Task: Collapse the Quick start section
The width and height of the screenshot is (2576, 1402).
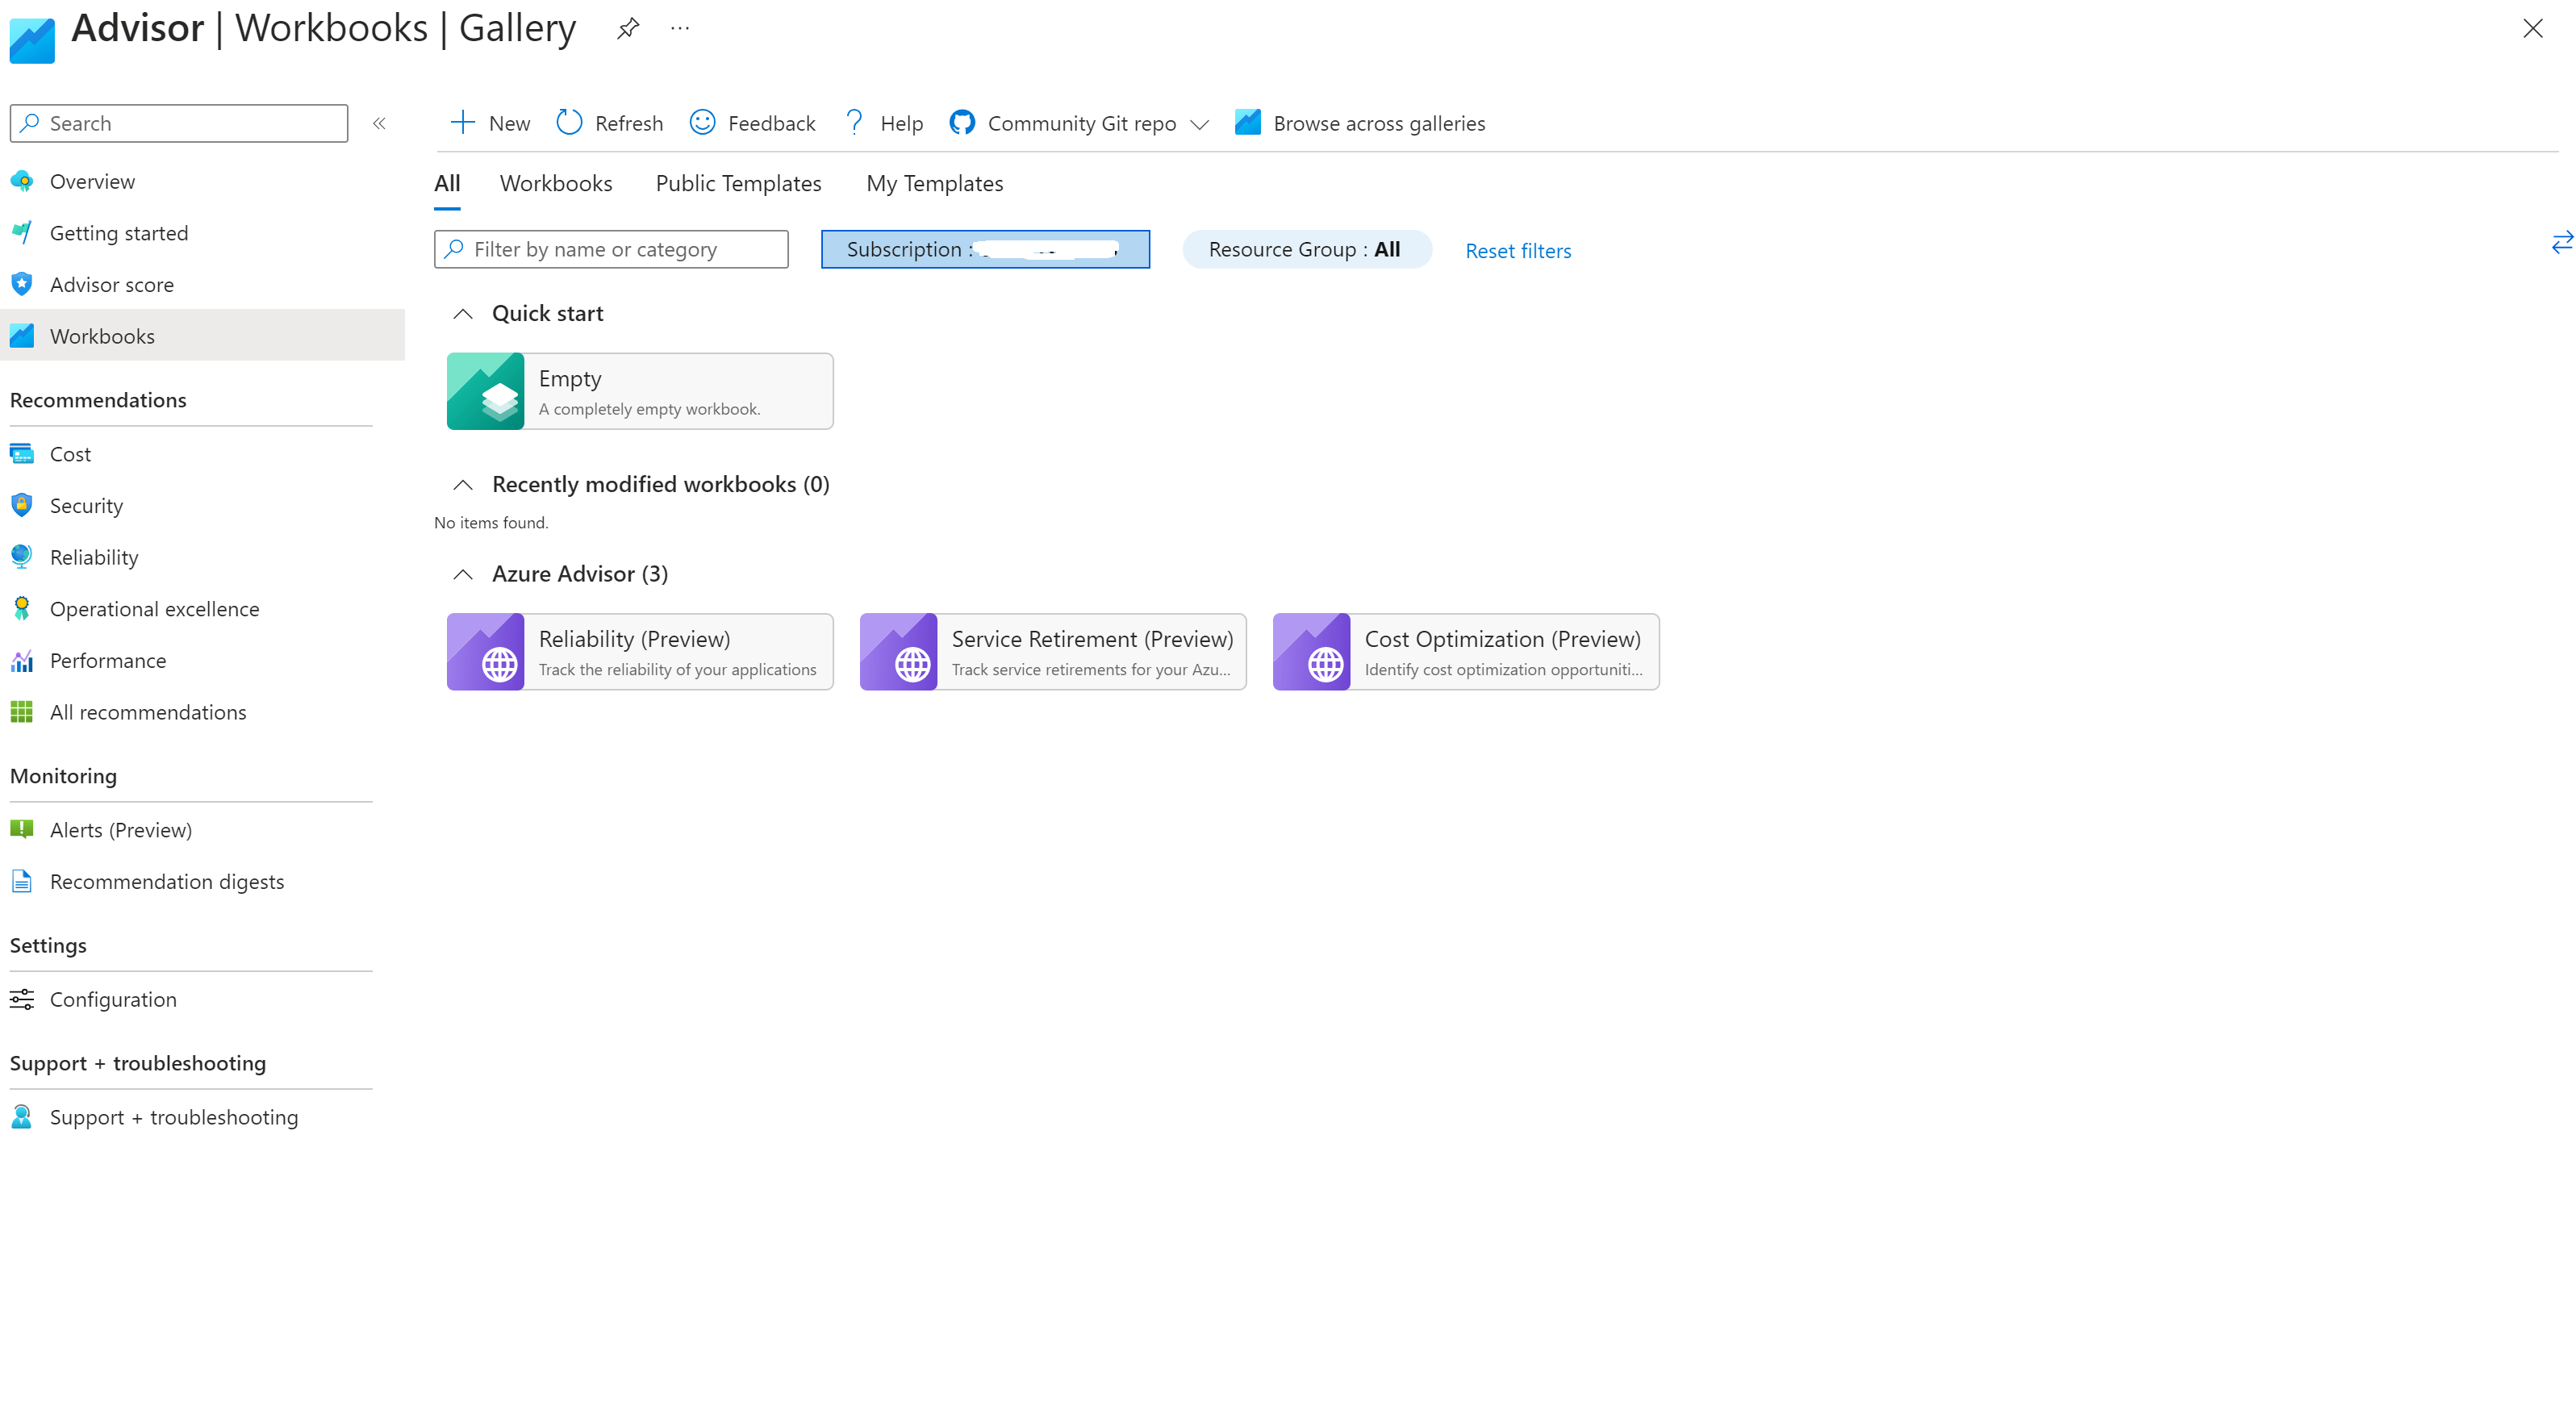Action: tap(462, 314)
